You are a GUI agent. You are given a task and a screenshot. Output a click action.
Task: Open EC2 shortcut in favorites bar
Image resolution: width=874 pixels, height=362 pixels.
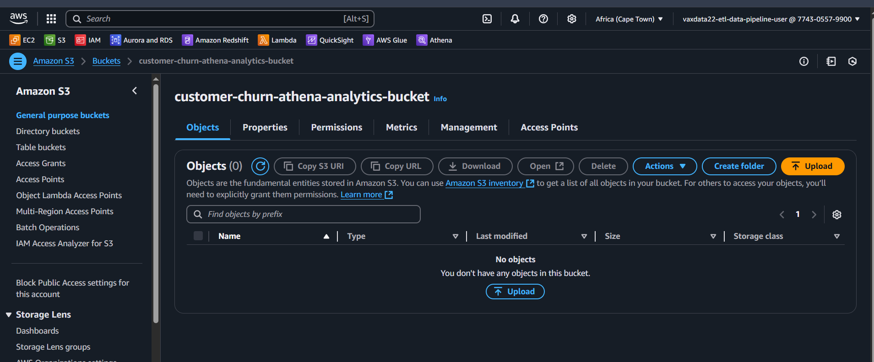pyautogui.click(x=22, y=40)
